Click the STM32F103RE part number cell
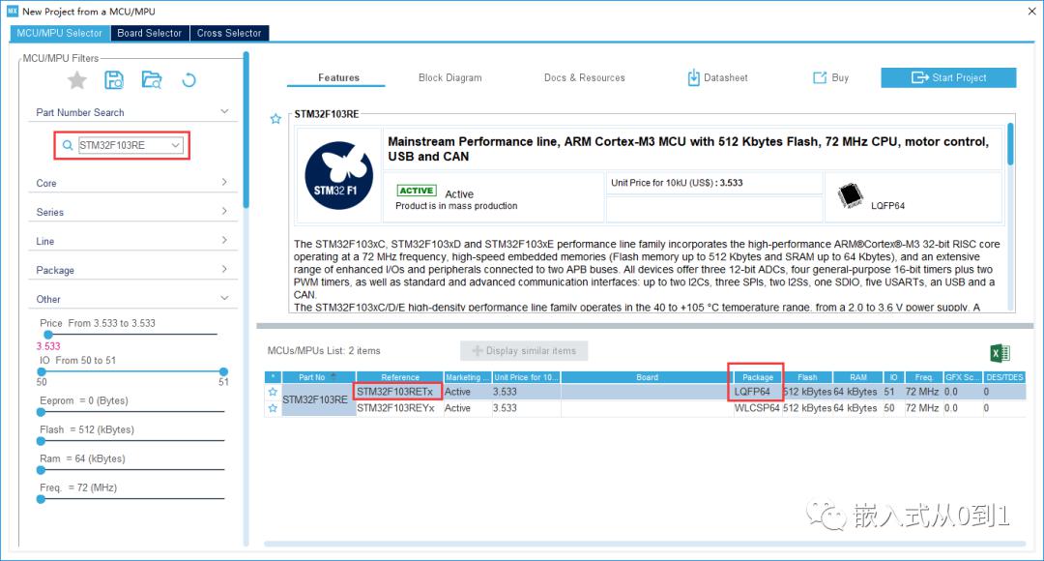The image size is (1044, 561). tap(318, 399)
